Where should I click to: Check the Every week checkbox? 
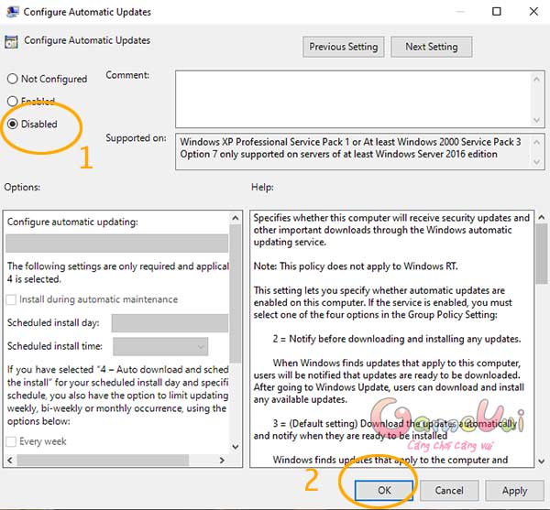point(13,441)
